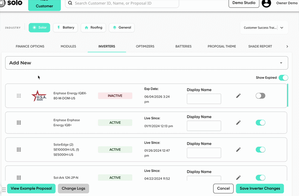Click expiration date '06/04/2026 3:24 pm'
The height and width of the screenshot is (196, 299).
pos(157,99)
